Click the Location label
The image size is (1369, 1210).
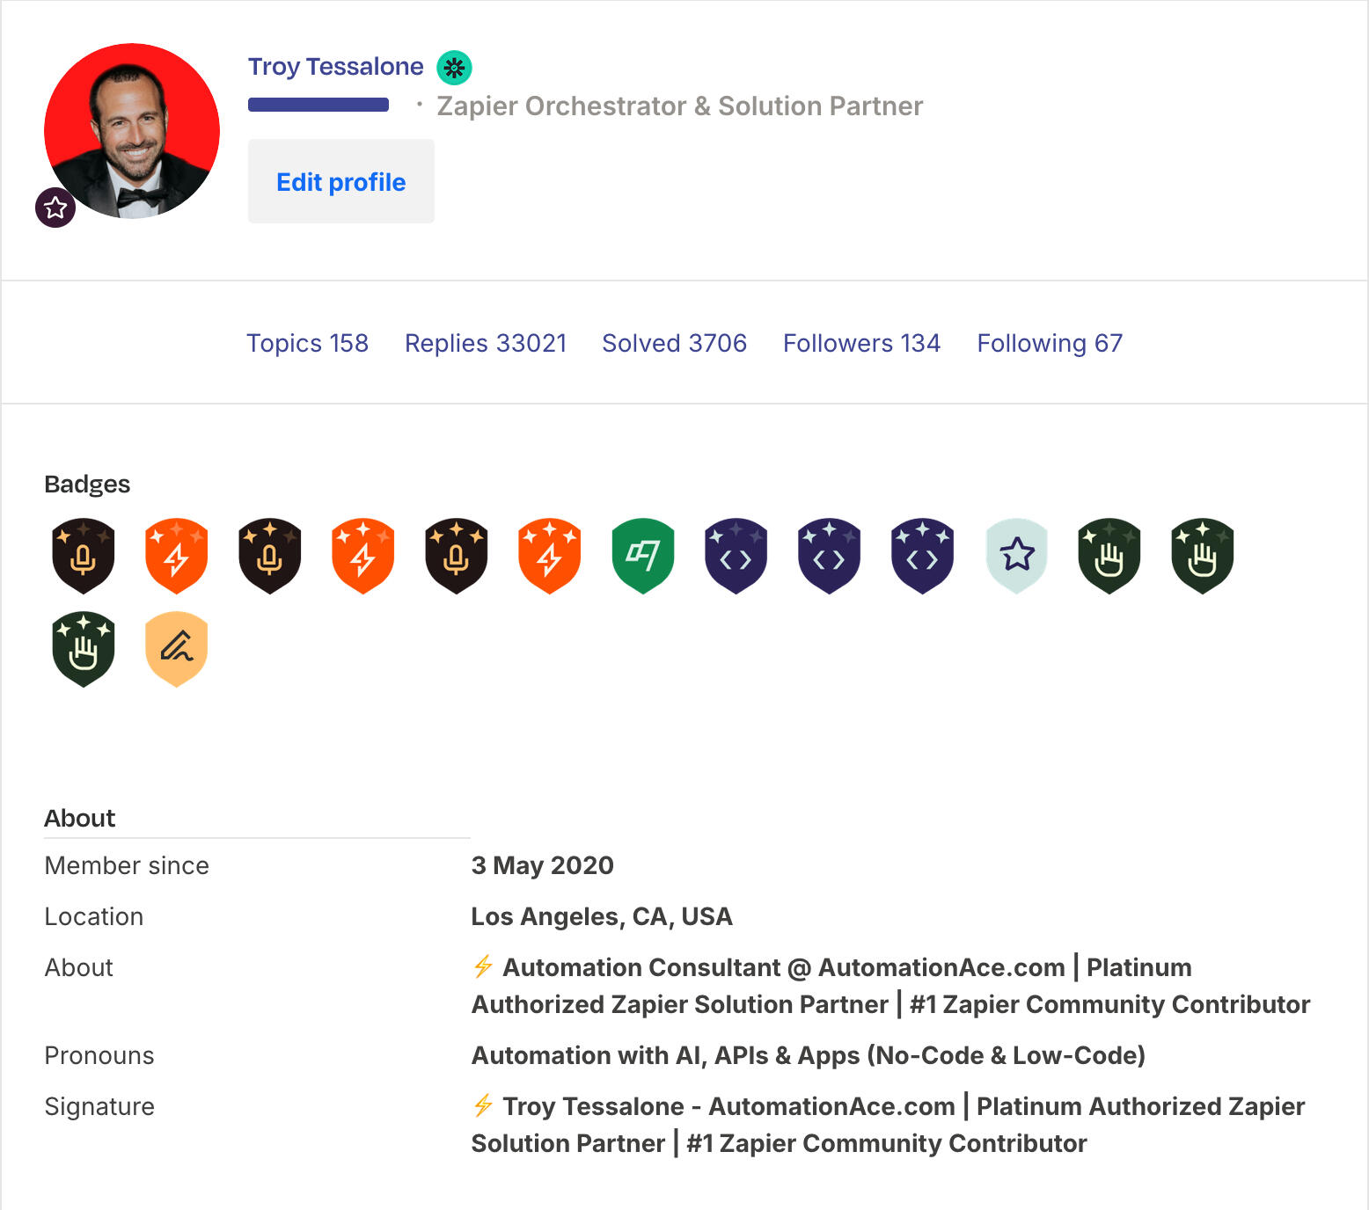94,916
